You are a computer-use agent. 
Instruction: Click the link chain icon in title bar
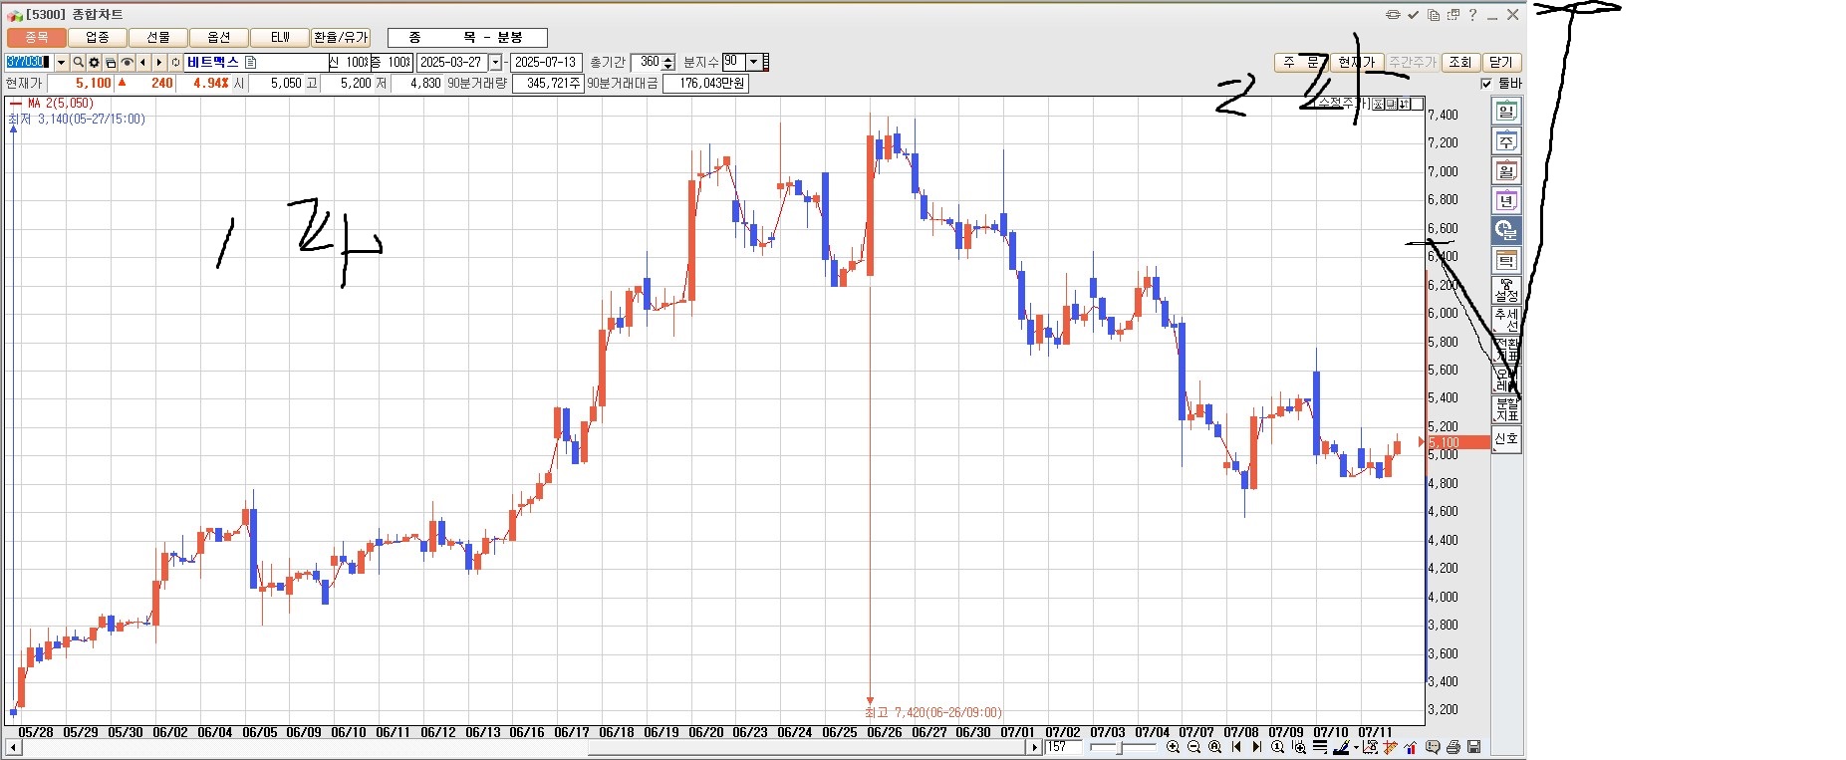pos(1393,15)
